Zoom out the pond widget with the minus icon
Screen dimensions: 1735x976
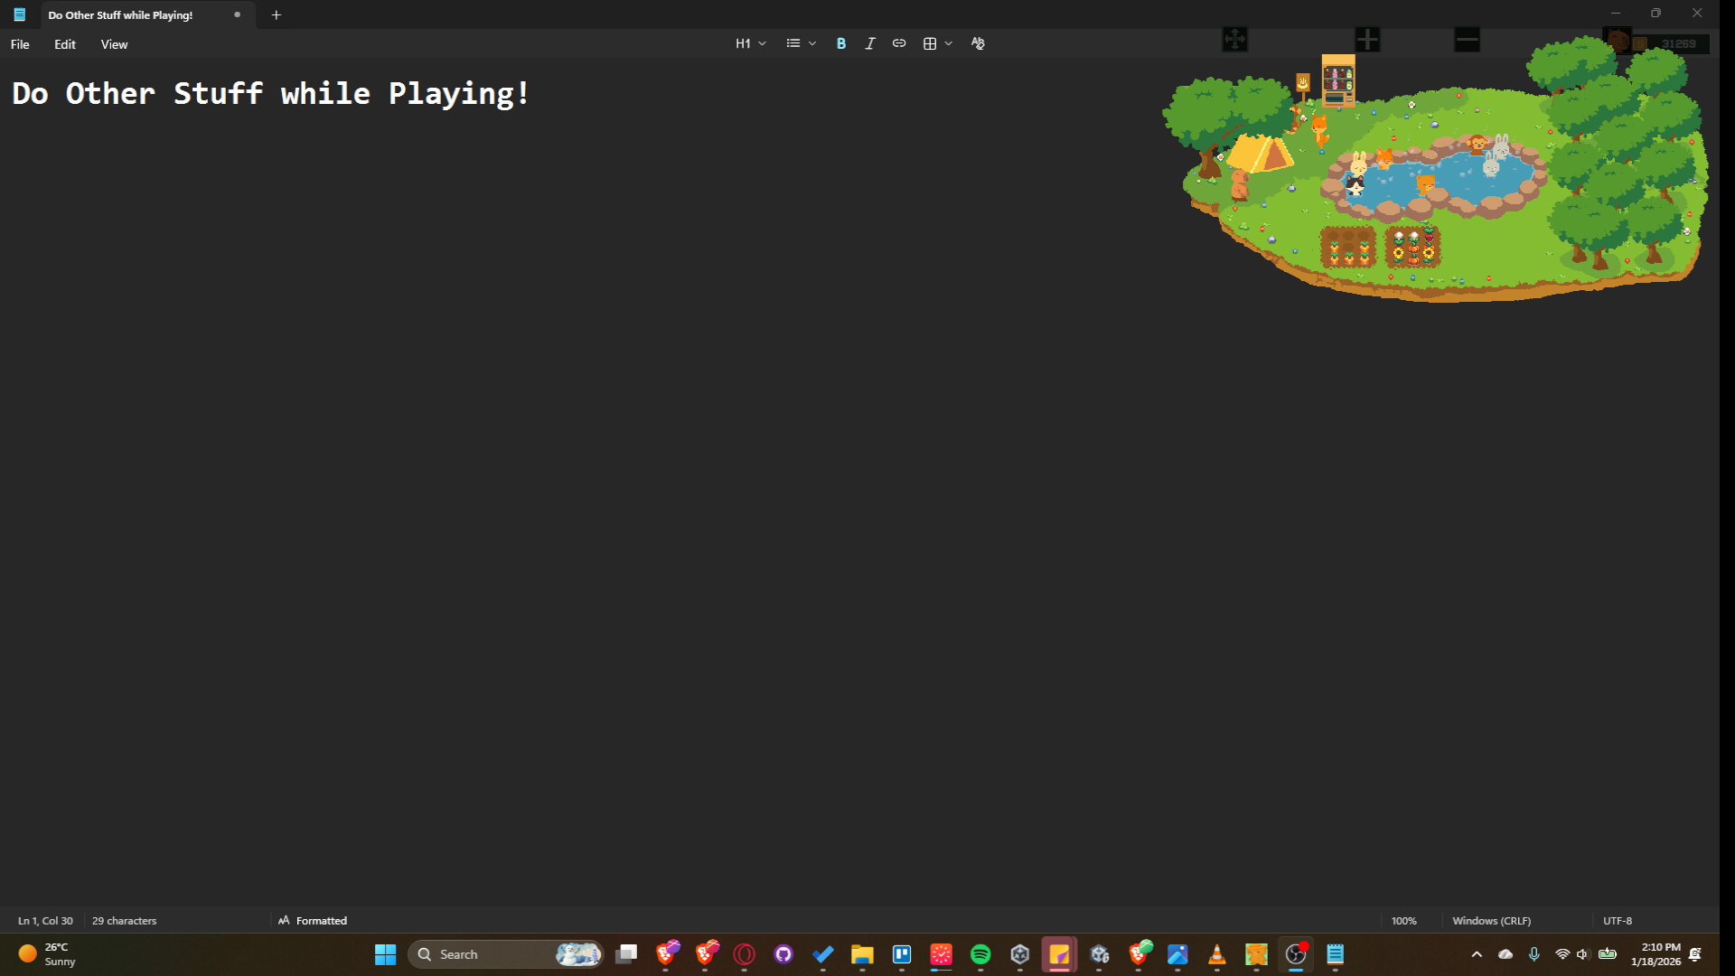point(1466,40)
